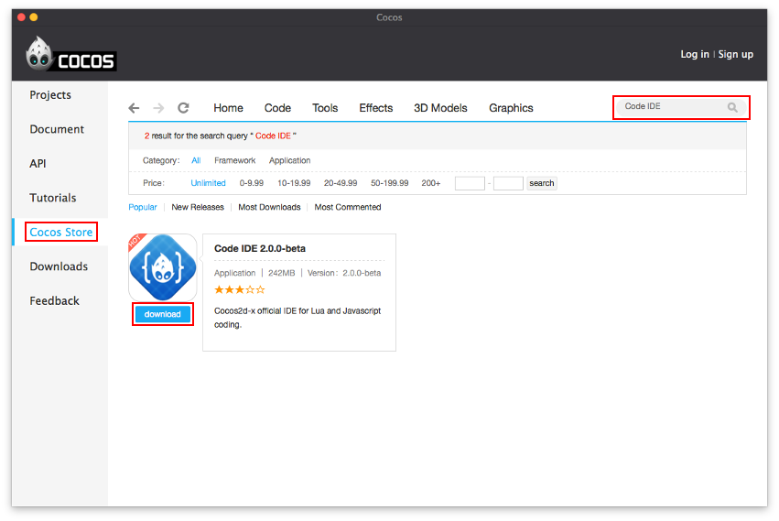Sort results by Most Commented
The width and height of the screenshot is (779, 521).
pos(348,207)
